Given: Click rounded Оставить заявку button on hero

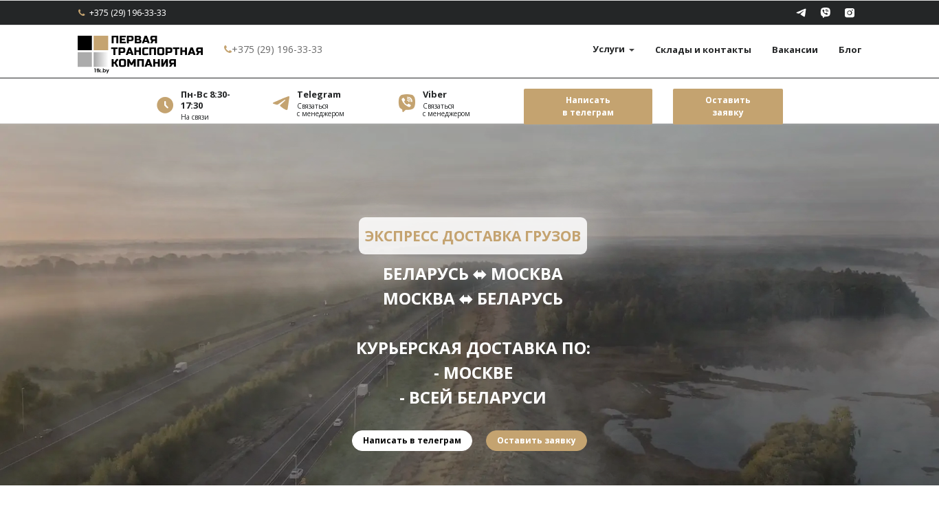Looking at the screenshot, I should pyautogui.click(x=536, y=441).
